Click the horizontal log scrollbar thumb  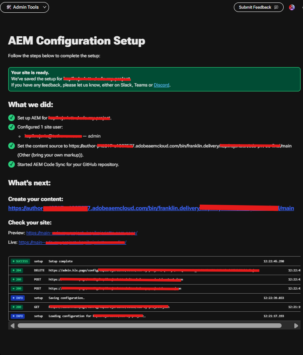click(x=149, y=326)
